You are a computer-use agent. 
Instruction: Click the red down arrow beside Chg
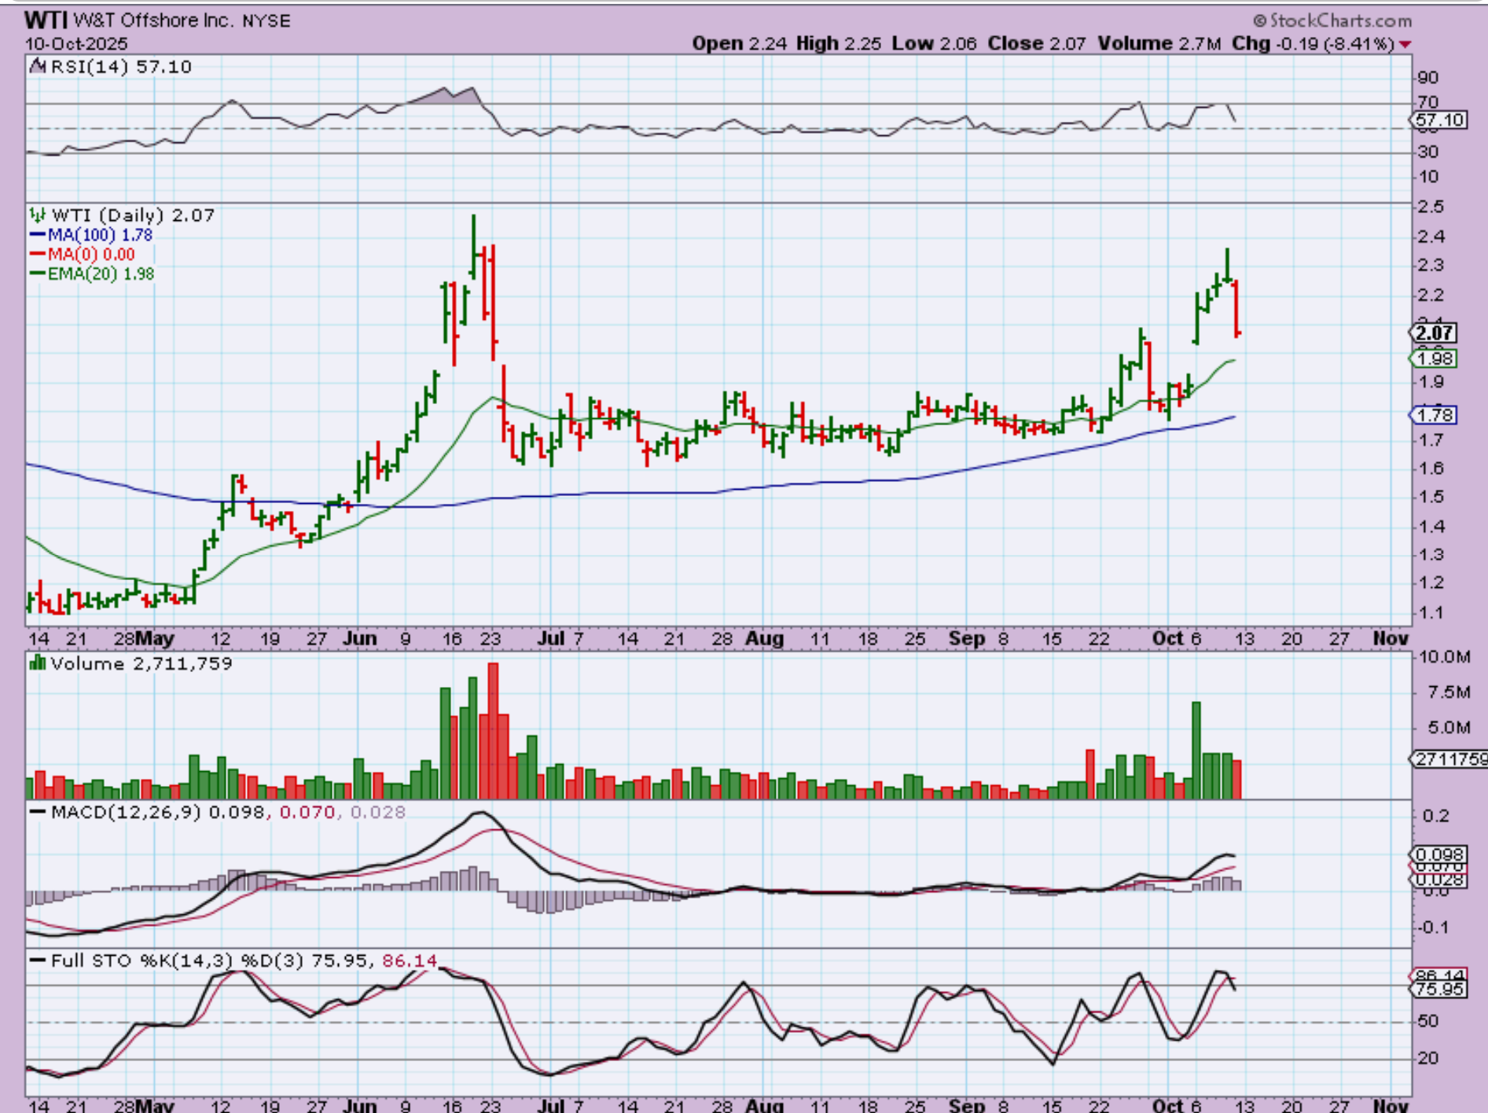(1405, 45)
